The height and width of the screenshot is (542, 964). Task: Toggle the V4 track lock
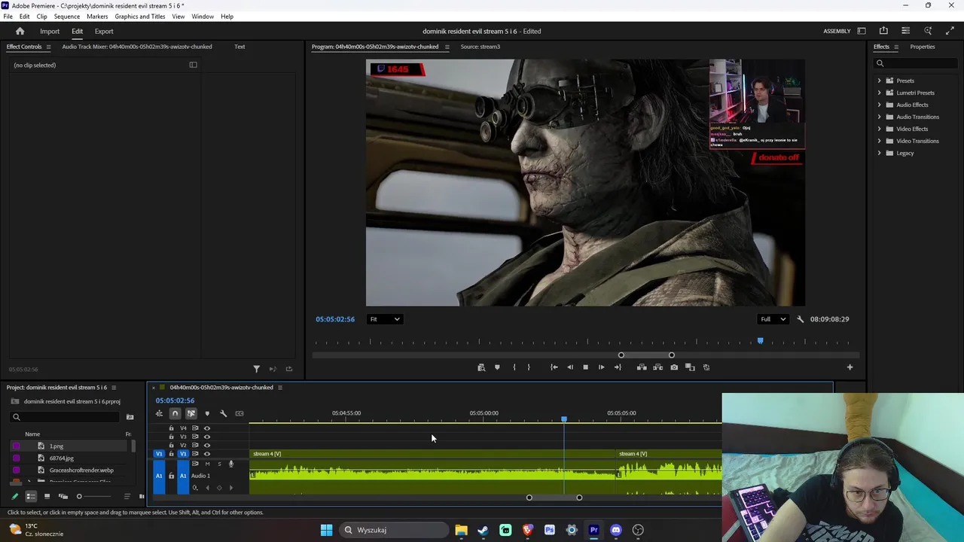(171, 428)
